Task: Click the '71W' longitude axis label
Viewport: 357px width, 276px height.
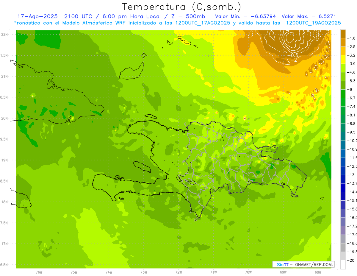Action: 214,272
